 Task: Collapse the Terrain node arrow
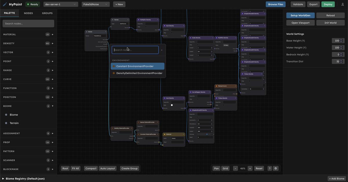(x=128, y=20)
